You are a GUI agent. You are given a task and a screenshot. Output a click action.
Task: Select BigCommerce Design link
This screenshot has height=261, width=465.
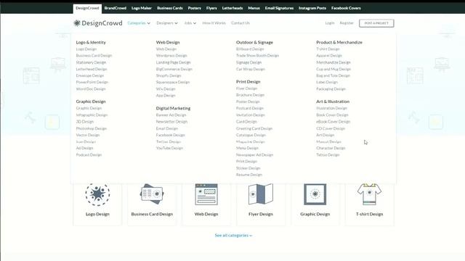click(174, 70)
